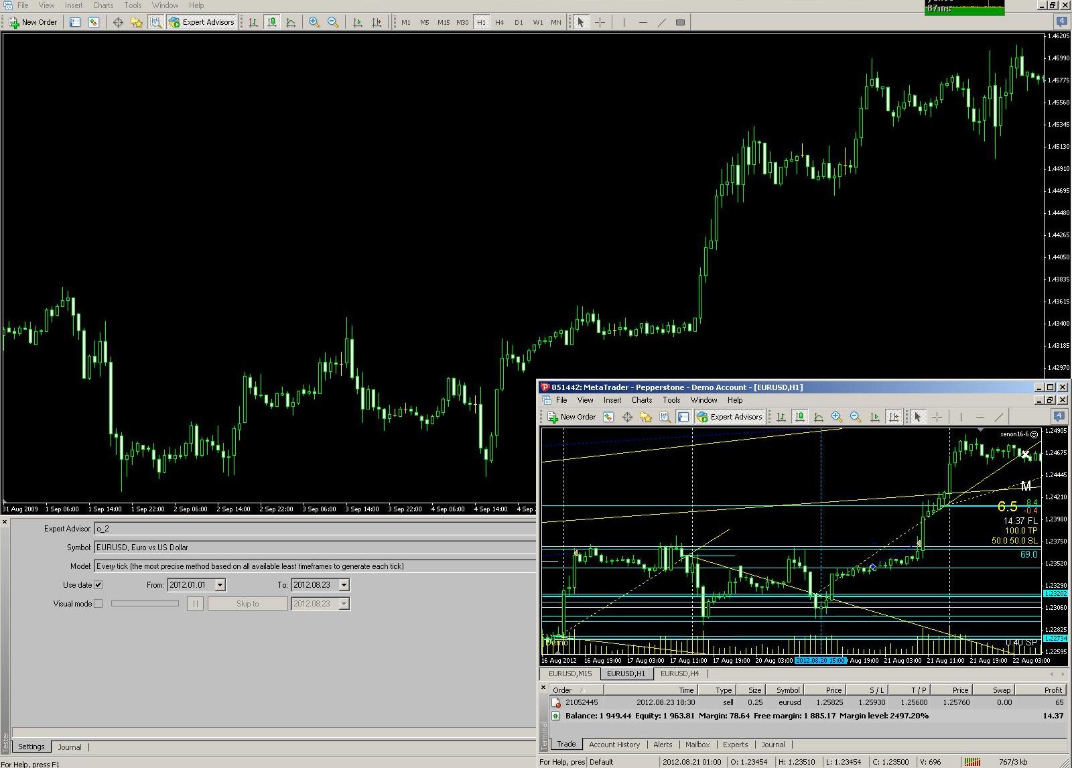Open Data Window icon in back window toolbar
This screenshot has height=768, width=1072.
point(94,22)
